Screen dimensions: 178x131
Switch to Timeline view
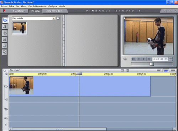pyautogui.click(x=166, y=70)
